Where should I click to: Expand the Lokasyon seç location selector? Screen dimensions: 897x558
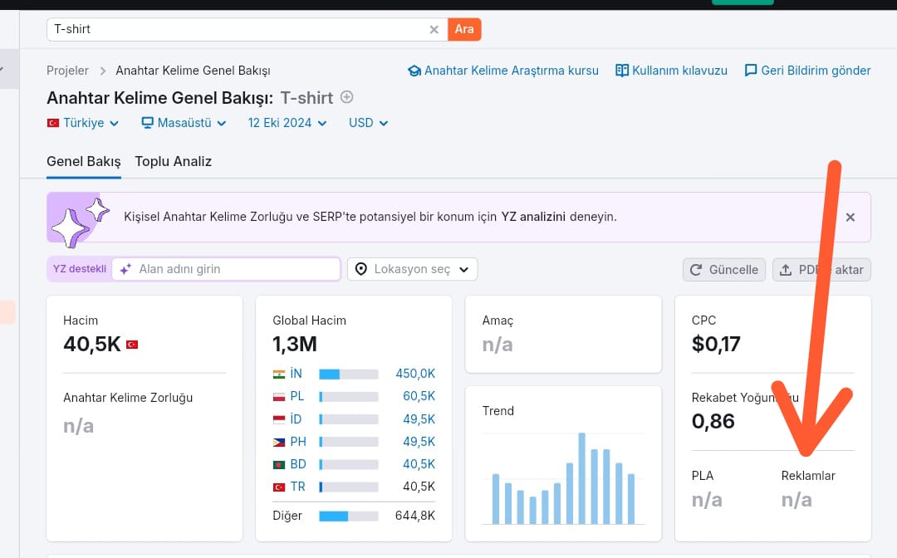pyautogui.click(x=413, y=269)
